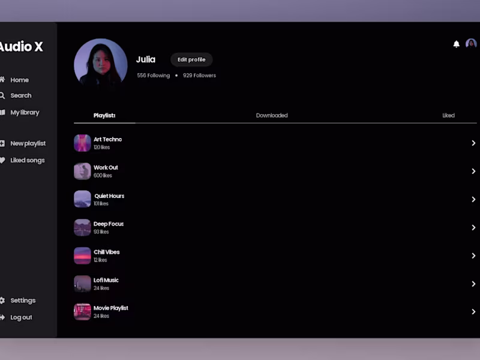Image resolution: width=480 pixels, height=360 pixels.
Task: Open the My library book icon
Action: [2, 112]
